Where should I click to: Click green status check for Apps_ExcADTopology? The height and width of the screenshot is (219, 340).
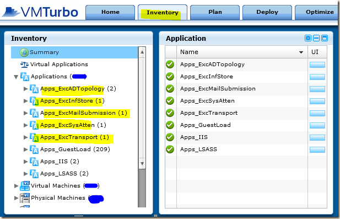170,65
